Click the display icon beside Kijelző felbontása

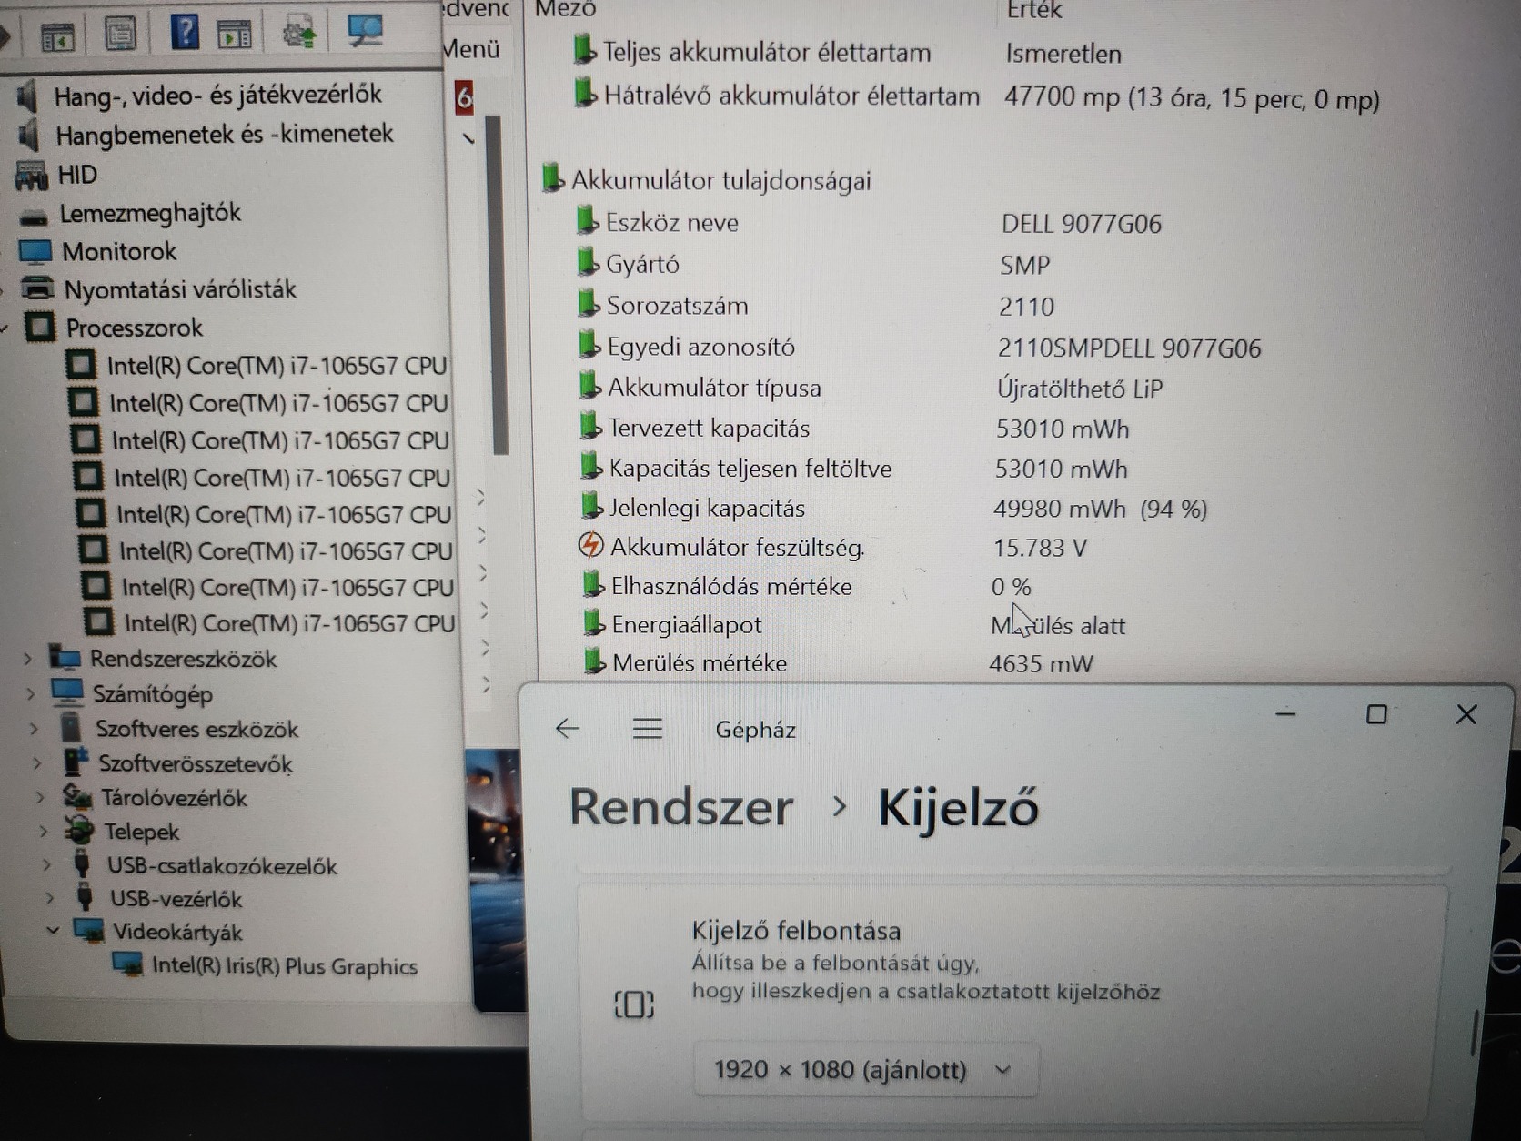coord(634,1005)
